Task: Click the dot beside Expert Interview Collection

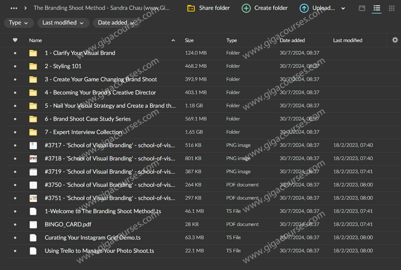Action: point(15,132)
